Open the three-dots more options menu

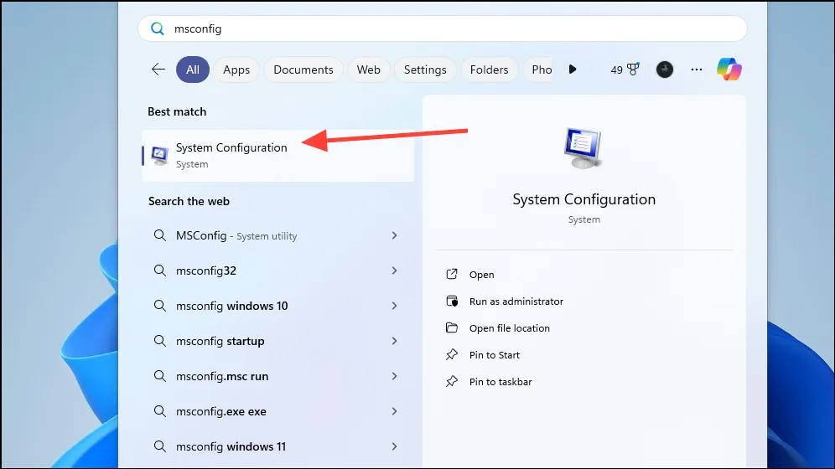click(696, 70)
